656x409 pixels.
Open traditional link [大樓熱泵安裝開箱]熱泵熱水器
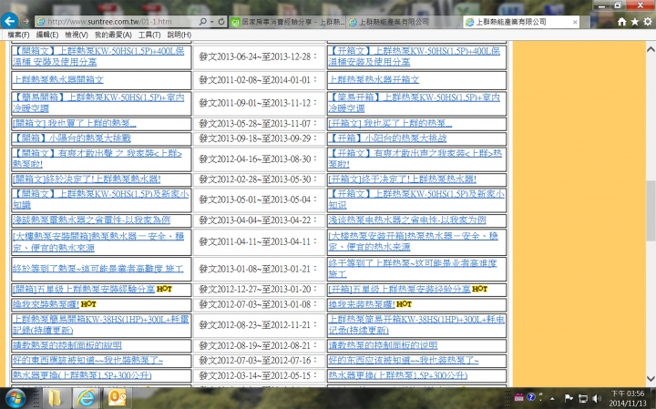coord(98,242)
